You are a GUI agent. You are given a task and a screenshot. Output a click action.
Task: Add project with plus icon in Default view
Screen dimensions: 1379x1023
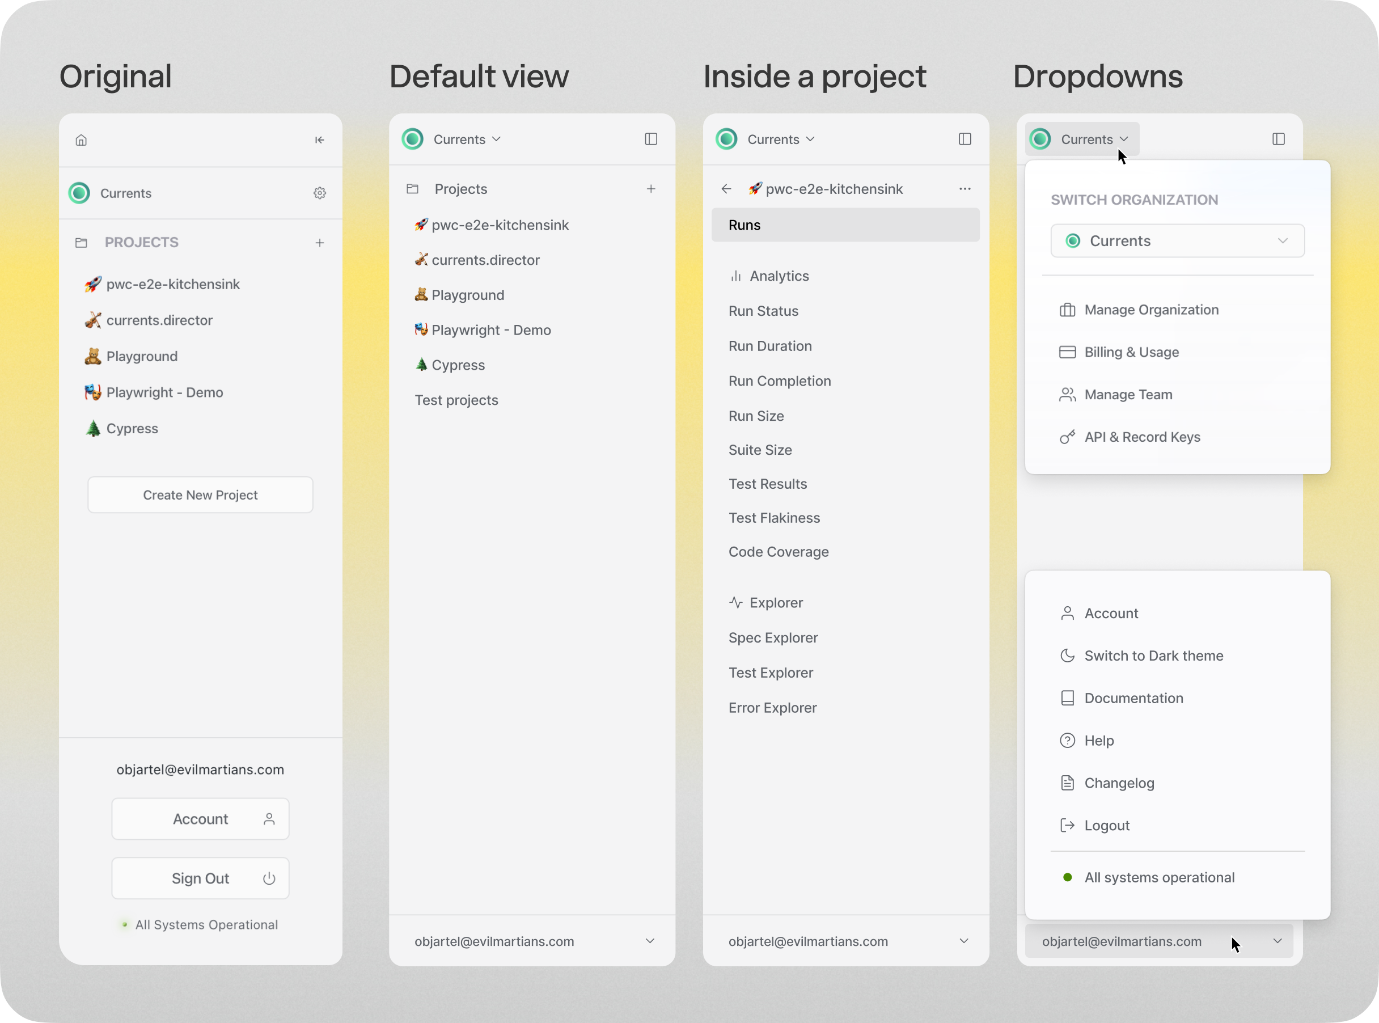(x=651, y=189)
